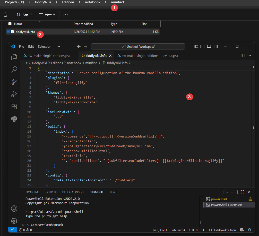
Task: Click Ln 1, Col 1 in status bar
Action: [x=160, y=230]
